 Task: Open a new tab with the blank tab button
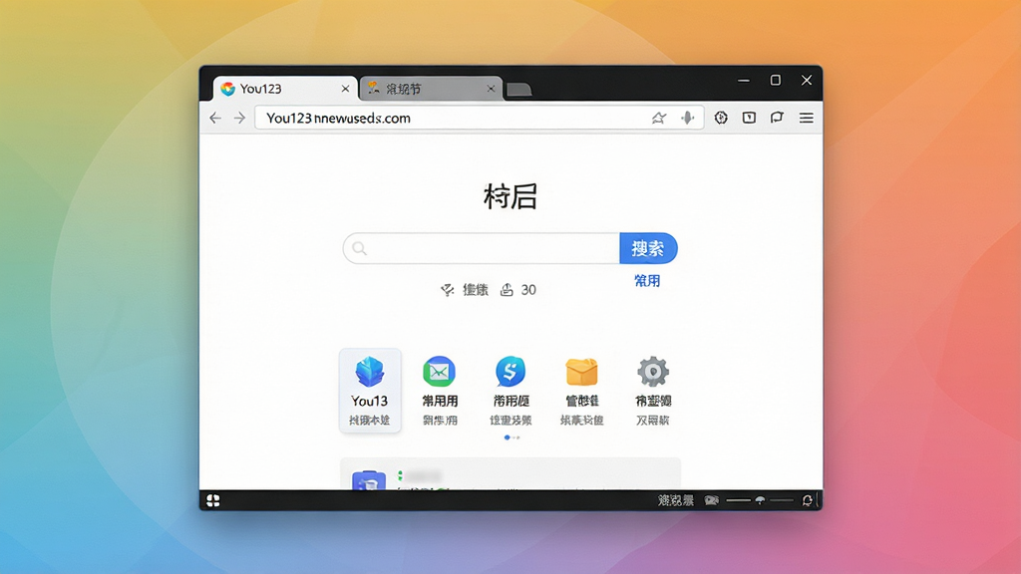(x=518, y=90)
